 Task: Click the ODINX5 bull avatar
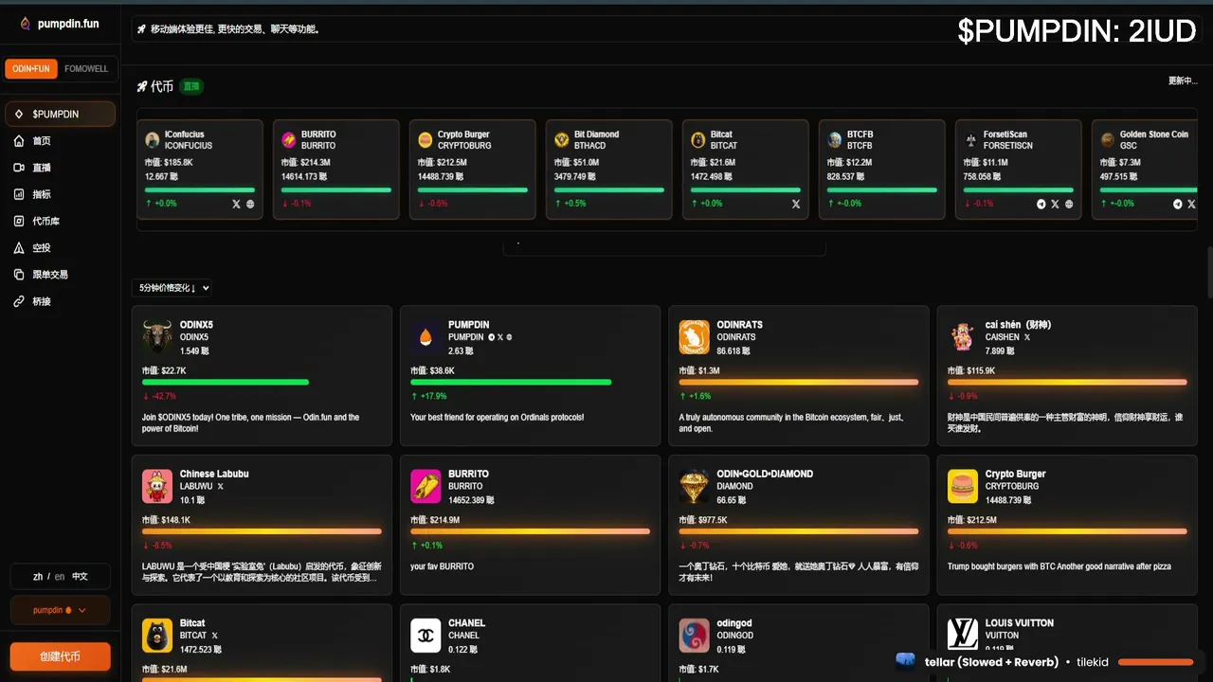157,336
